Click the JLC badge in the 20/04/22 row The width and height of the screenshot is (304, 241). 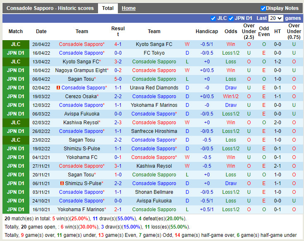16,44
